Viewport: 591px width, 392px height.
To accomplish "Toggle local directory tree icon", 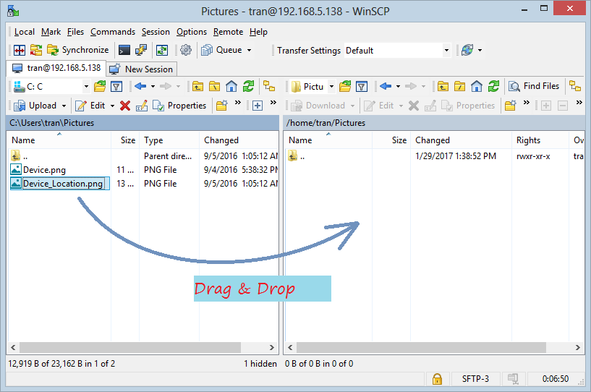I will coord(269,87).
